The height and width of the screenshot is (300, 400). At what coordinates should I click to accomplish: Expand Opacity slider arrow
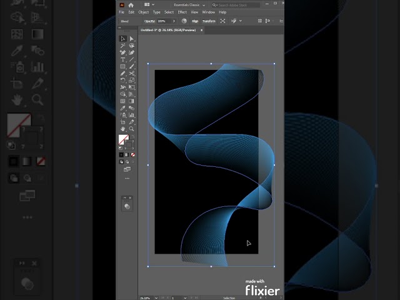[174, 21]
